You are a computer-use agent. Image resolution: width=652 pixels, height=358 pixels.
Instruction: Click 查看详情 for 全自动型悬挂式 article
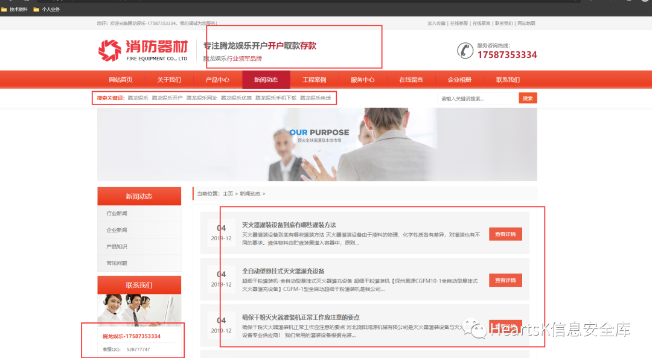click(505, 280)
